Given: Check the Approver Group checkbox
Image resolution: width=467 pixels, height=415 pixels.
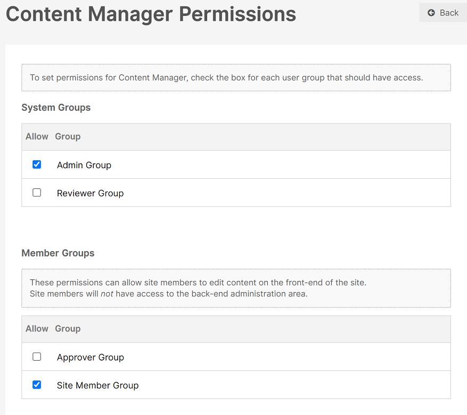Looking at the screenshot, I should [37, 356].
